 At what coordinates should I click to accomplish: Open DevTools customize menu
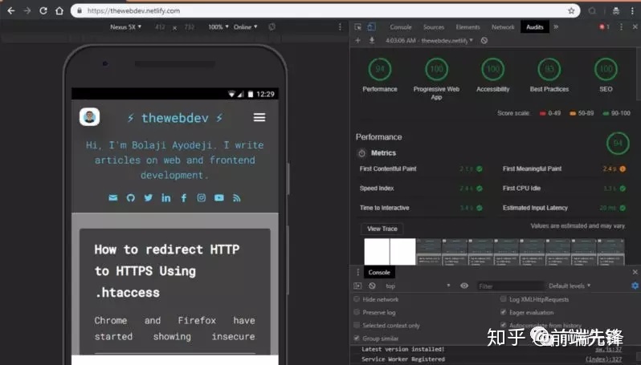(x=622, y=27)
